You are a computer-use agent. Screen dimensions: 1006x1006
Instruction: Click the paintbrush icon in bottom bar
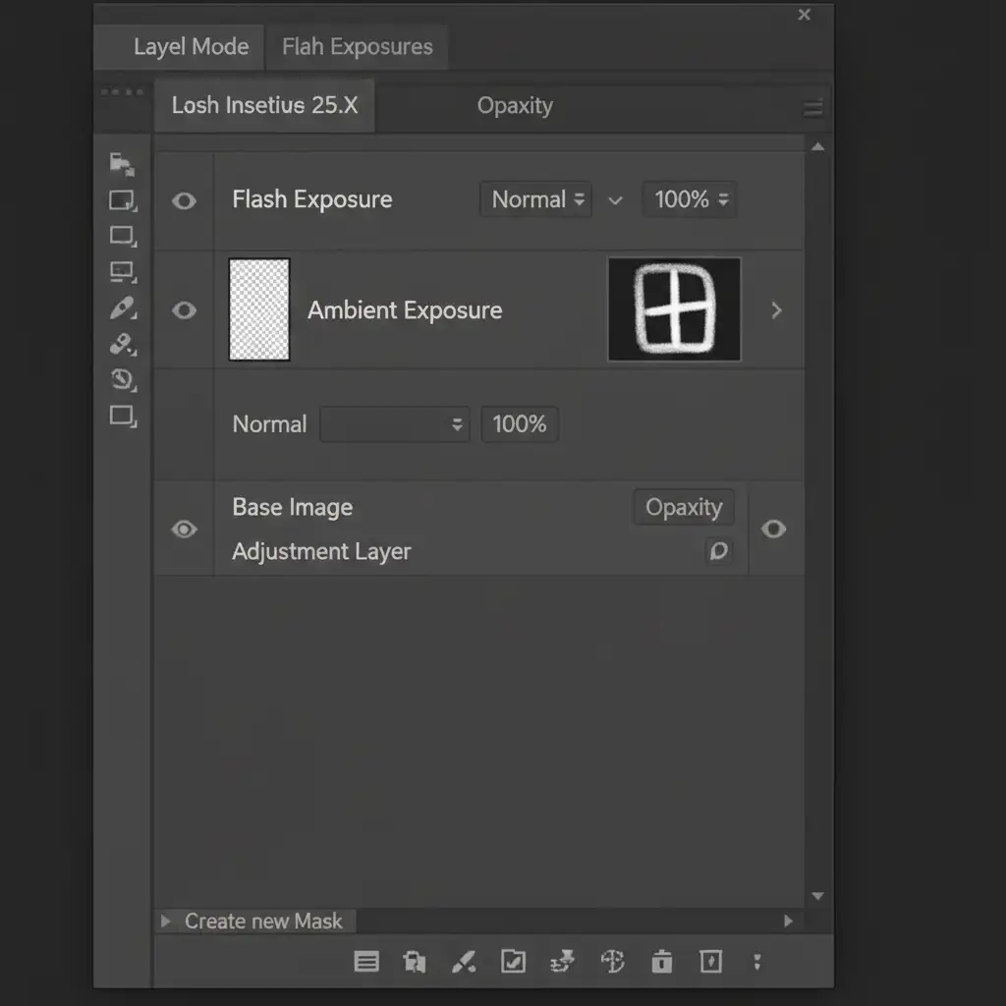click(464, 962)
